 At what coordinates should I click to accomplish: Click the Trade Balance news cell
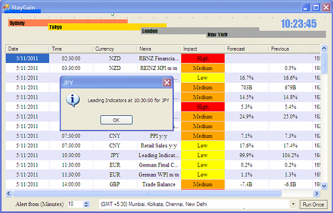159,184
